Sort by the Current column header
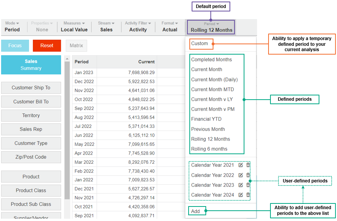The height and width of the screenshot is (221, 337). (x=127, y=62)
